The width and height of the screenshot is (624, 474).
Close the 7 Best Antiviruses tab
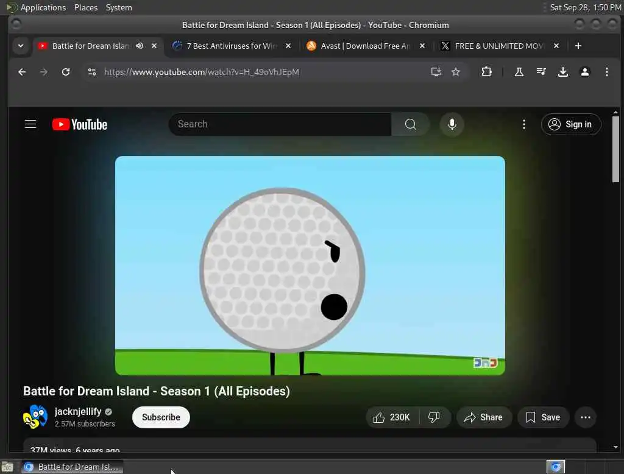coord(288,46)
